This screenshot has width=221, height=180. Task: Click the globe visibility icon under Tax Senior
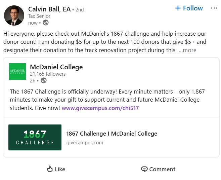pyautogui.click(x=46, y=23)
